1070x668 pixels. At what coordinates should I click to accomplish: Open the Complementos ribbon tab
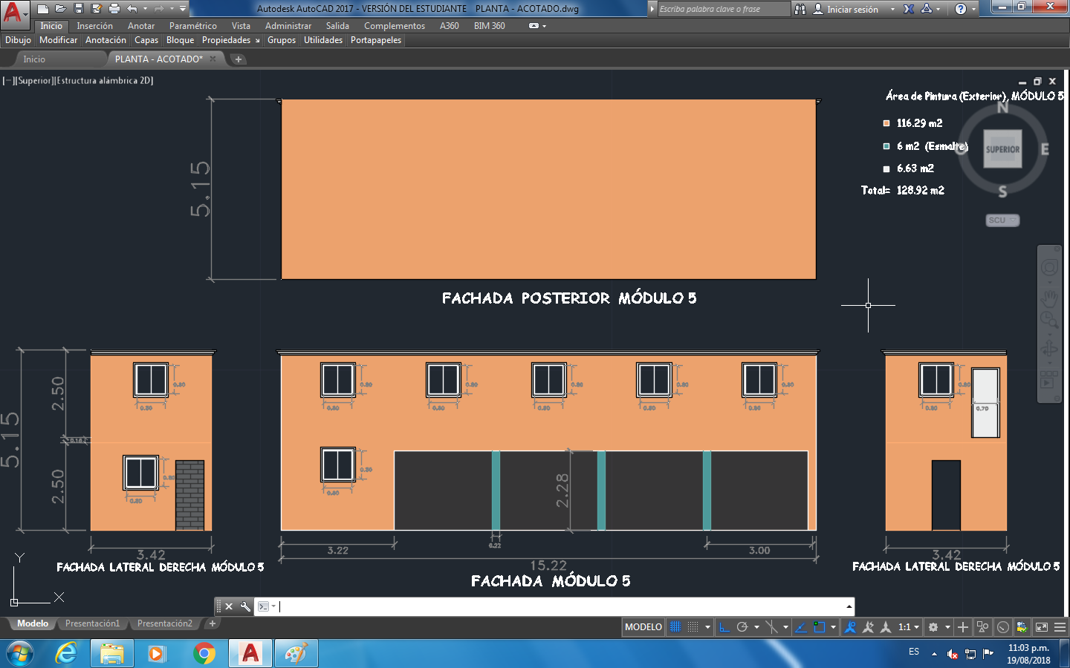click(395, 26)
